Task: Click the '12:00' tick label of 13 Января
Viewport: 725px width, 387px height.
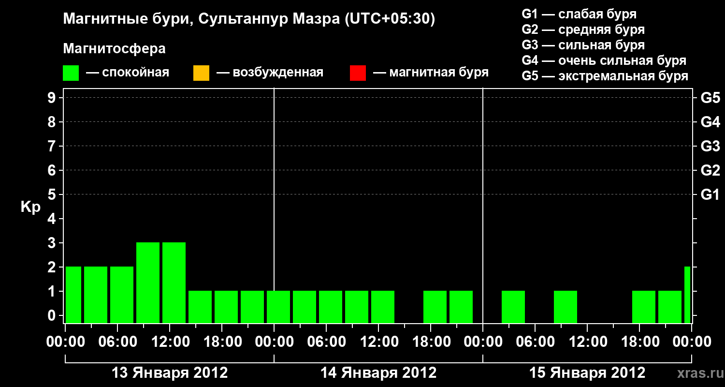Action: (170, 342)
